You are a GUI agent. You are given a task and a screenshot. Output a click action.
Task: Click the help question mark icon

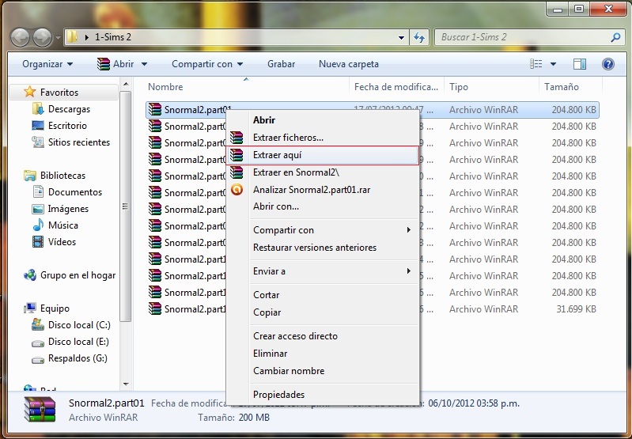click(608, 64)
